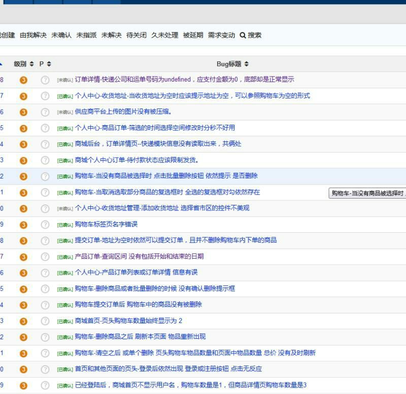
Task: Open the 由我解决 filter tab
Action: pos(33,35)
